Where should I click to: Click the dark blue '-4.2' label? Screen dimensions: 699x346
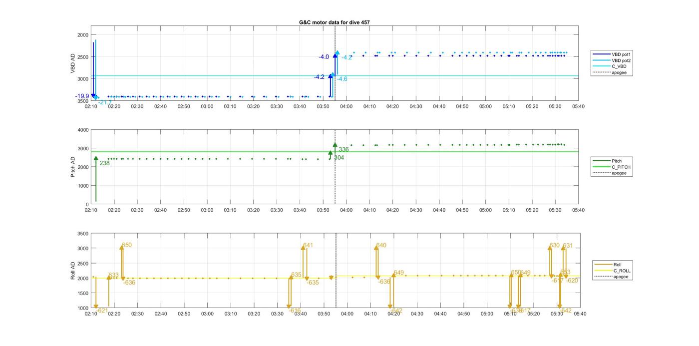click(319, 77)
